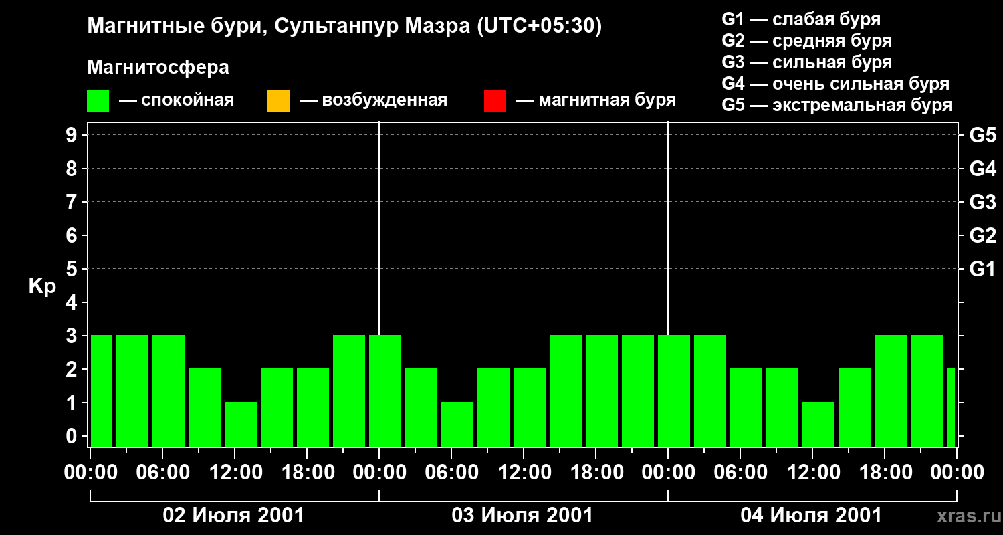Click the Kp 1 bar on 04 Июля
Screen dimensions: 1003x535
click(818, 424)
